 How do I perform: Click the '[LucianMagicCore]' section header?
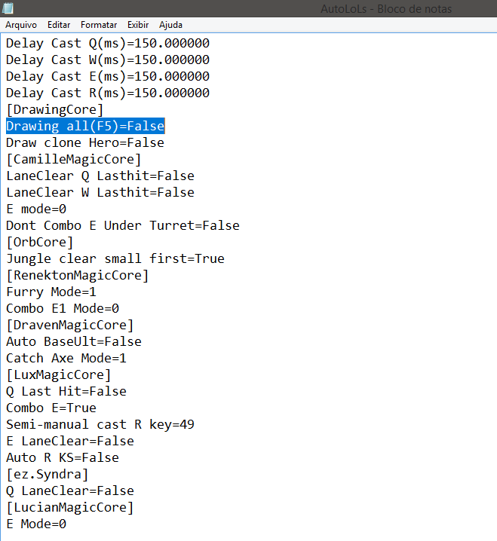click(x=70, y=507)
